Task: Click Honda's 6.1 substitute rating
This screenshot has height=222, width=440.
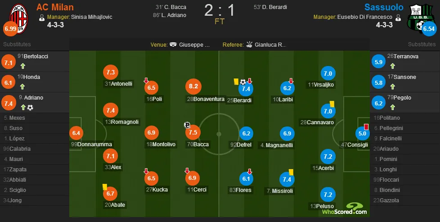Action: (x=9, y=83)
